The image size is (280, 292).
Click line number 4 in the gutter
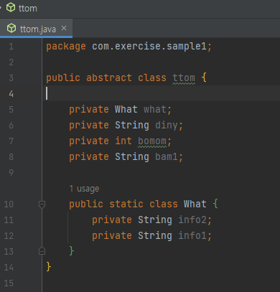click(x=11, y=94)
